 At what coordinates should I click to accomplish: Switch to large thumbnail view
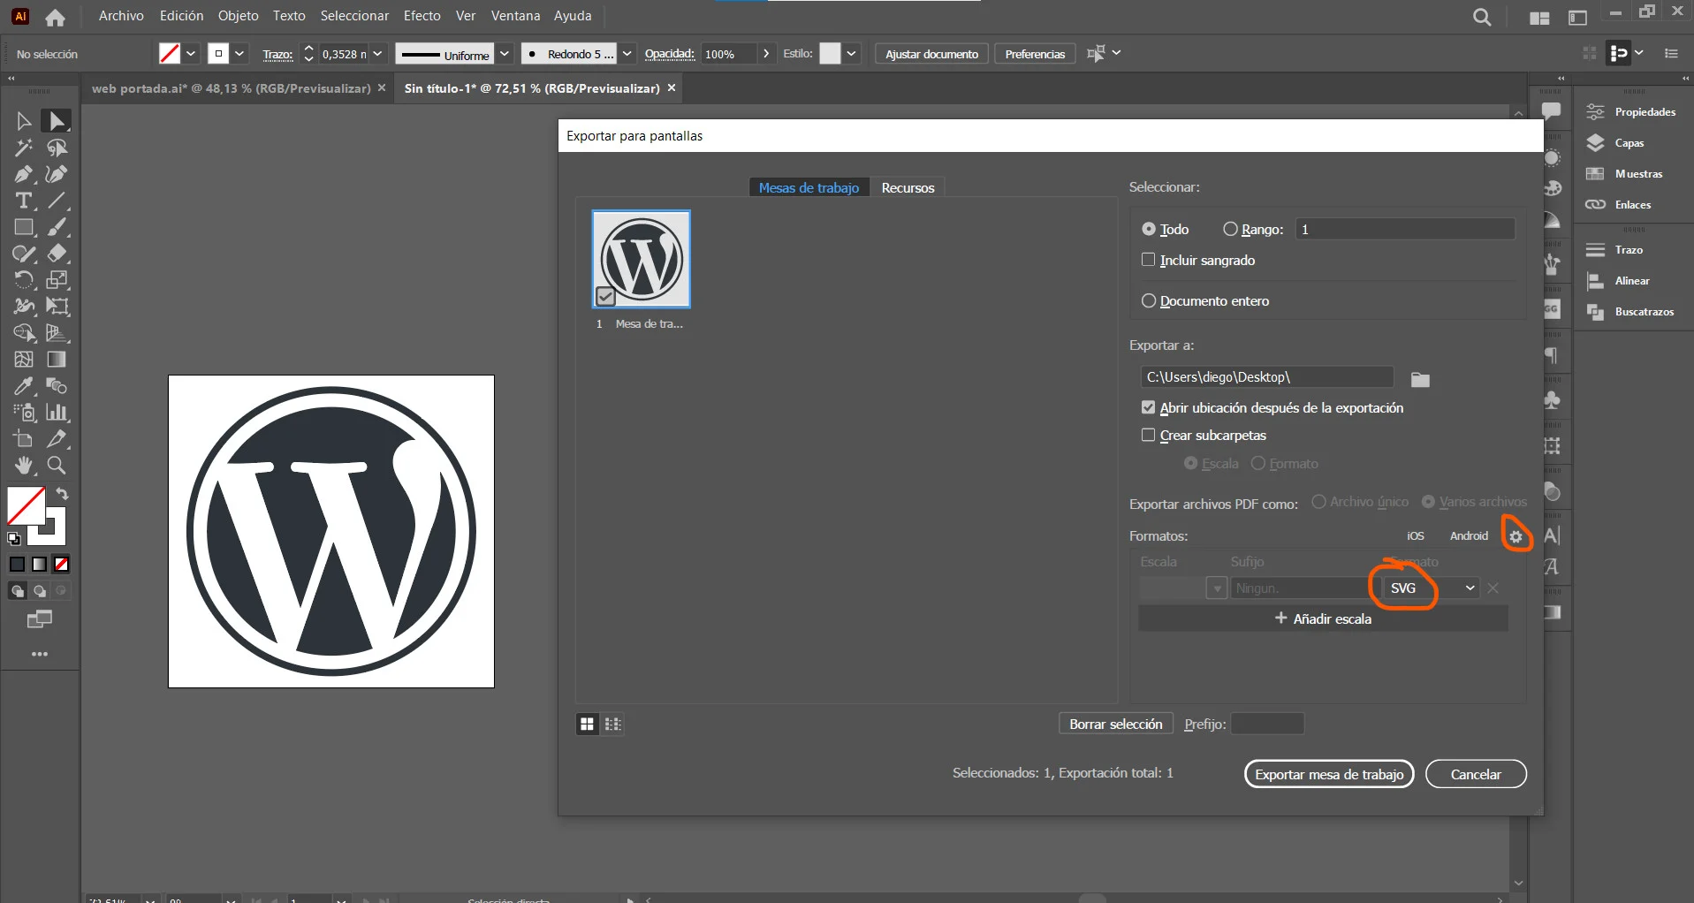[587, 725]
